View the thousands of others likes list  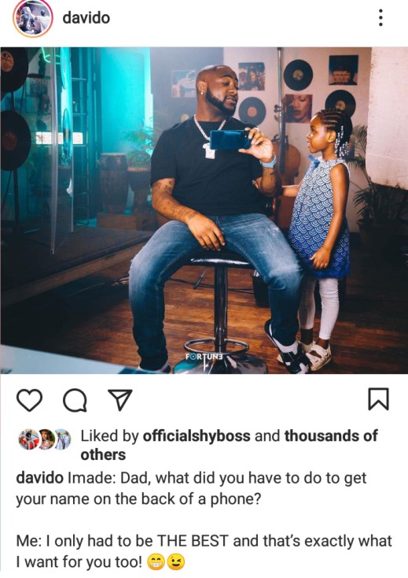point(229,445)
